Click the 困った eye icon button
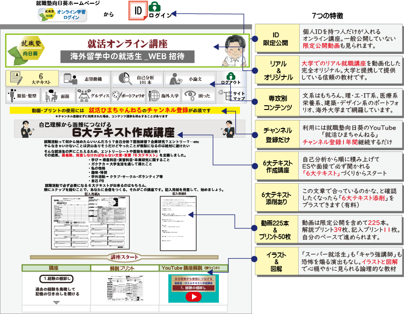 (x=198, y=96)
